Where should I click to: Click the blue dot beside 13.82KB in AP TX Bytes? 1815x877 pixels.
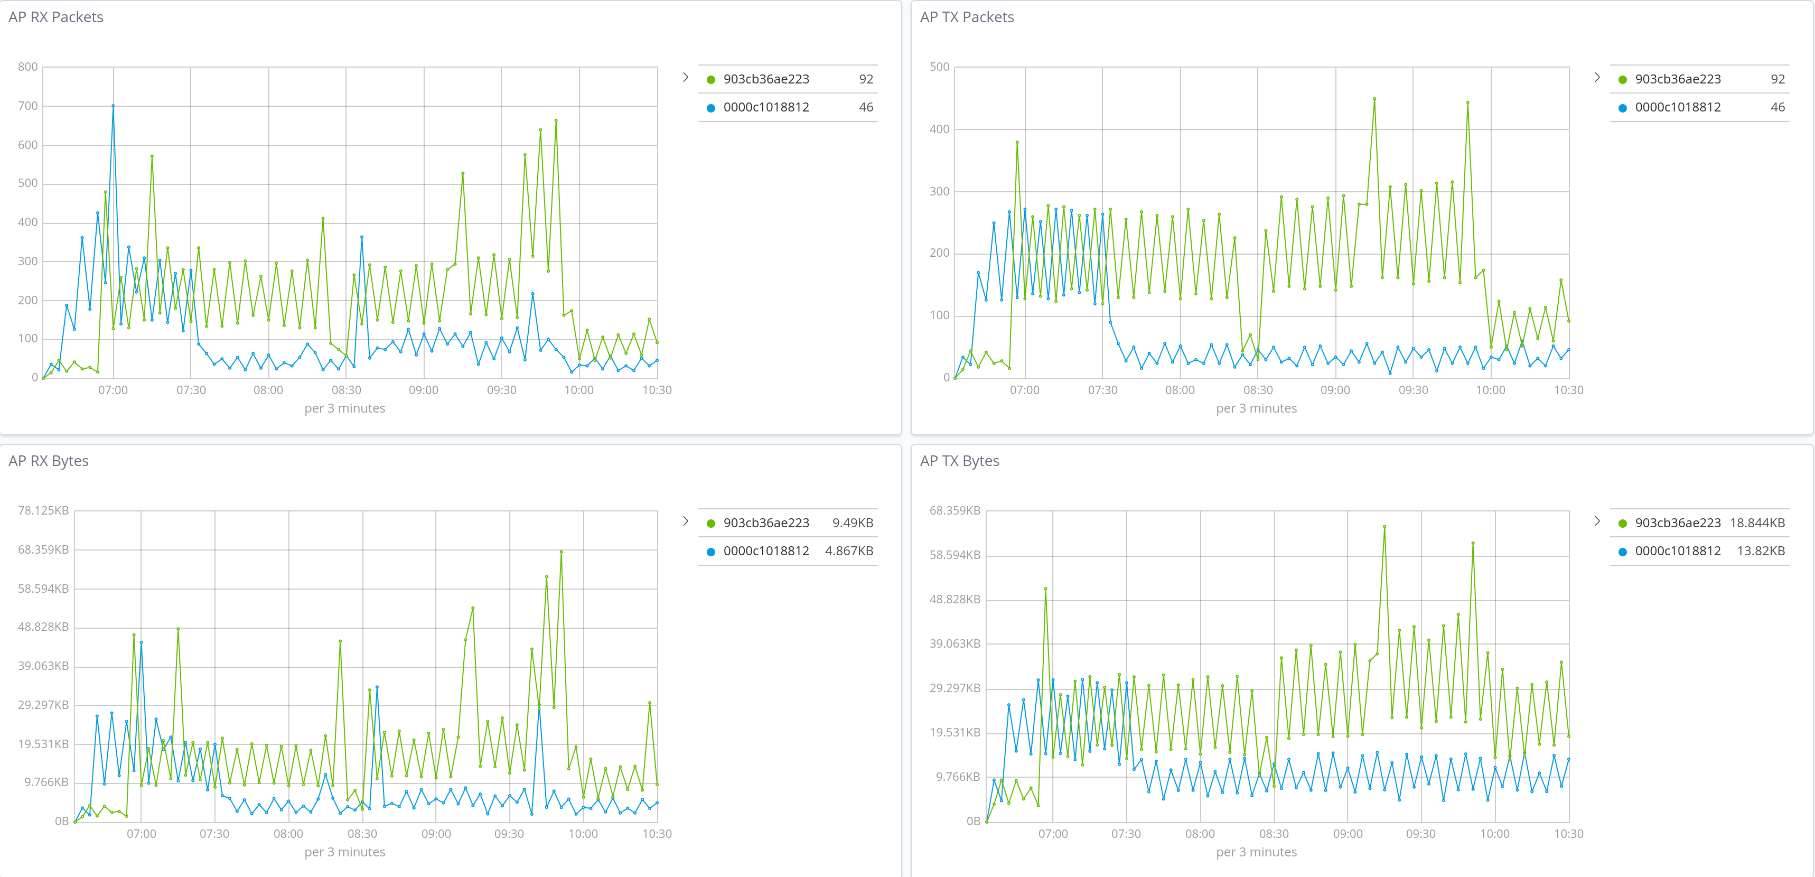coord(1622,551)
